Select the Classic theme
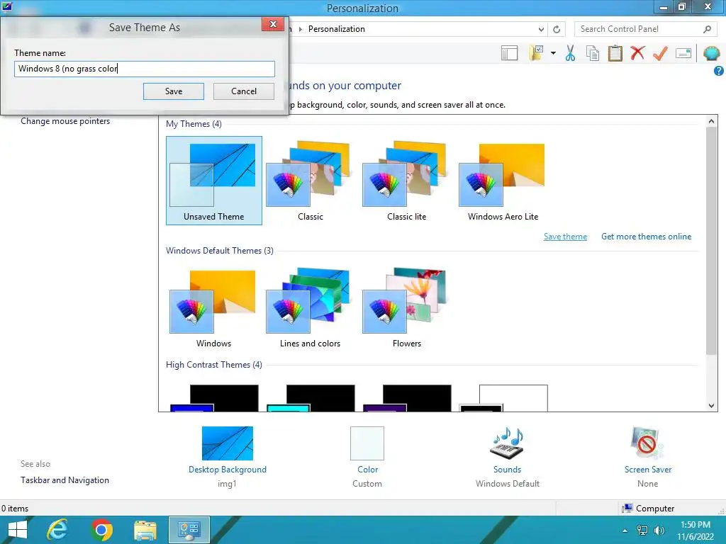Viewport: 726px width, 544px height. [x=311, y=181]
